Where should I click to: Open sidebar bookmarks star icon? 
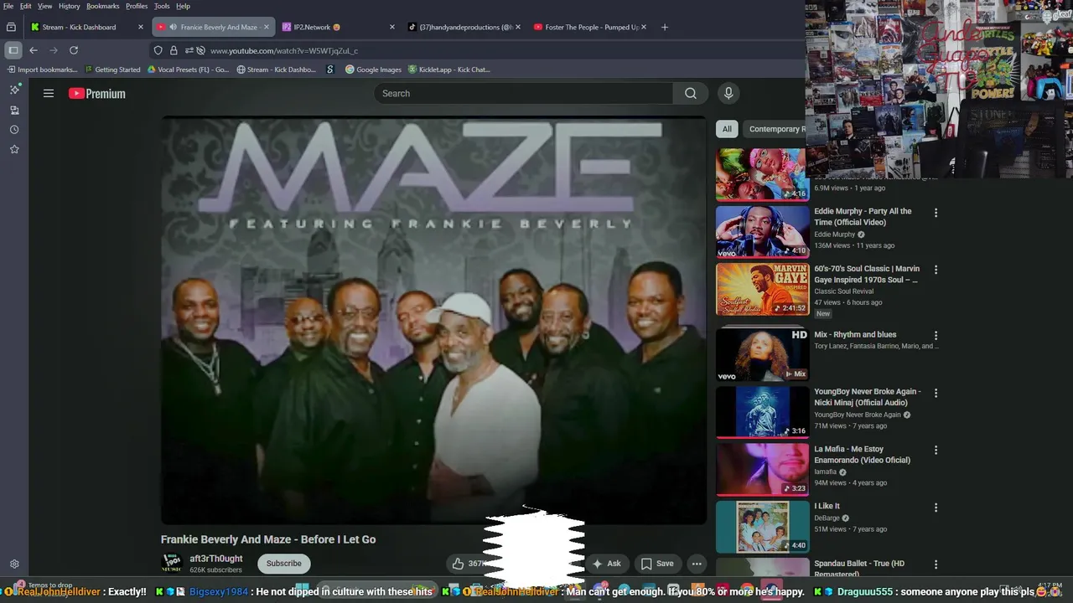coord(14,149)
